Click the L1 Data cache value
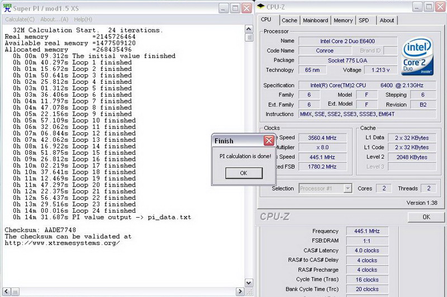The image size is (447, 297). point(412,138)
